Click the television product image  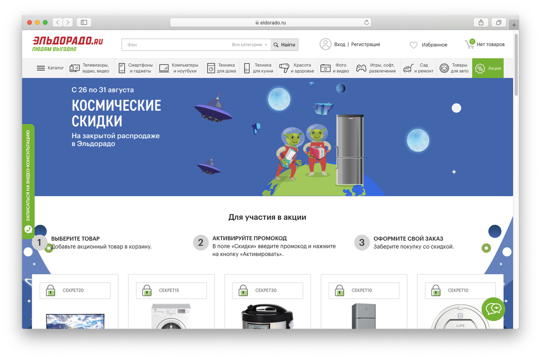[x=75, y=321]
